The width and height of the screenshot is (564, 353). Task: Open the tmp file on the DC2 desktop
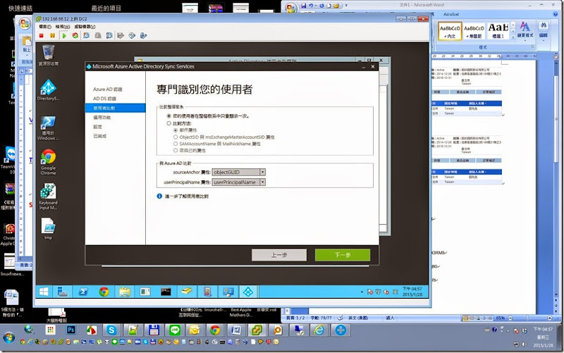48,228
